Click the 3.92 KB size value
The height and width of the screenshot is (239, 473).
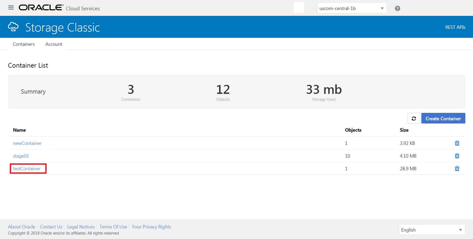click(x=407, y=143)
